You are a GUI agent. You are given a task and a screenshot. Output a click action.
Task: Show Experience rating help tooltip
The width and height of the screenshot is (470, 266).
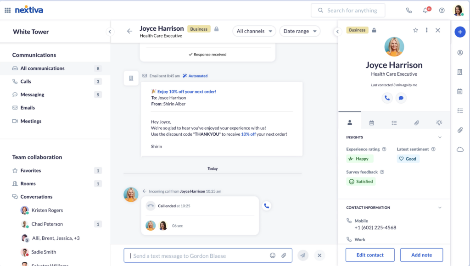[384, 149]
